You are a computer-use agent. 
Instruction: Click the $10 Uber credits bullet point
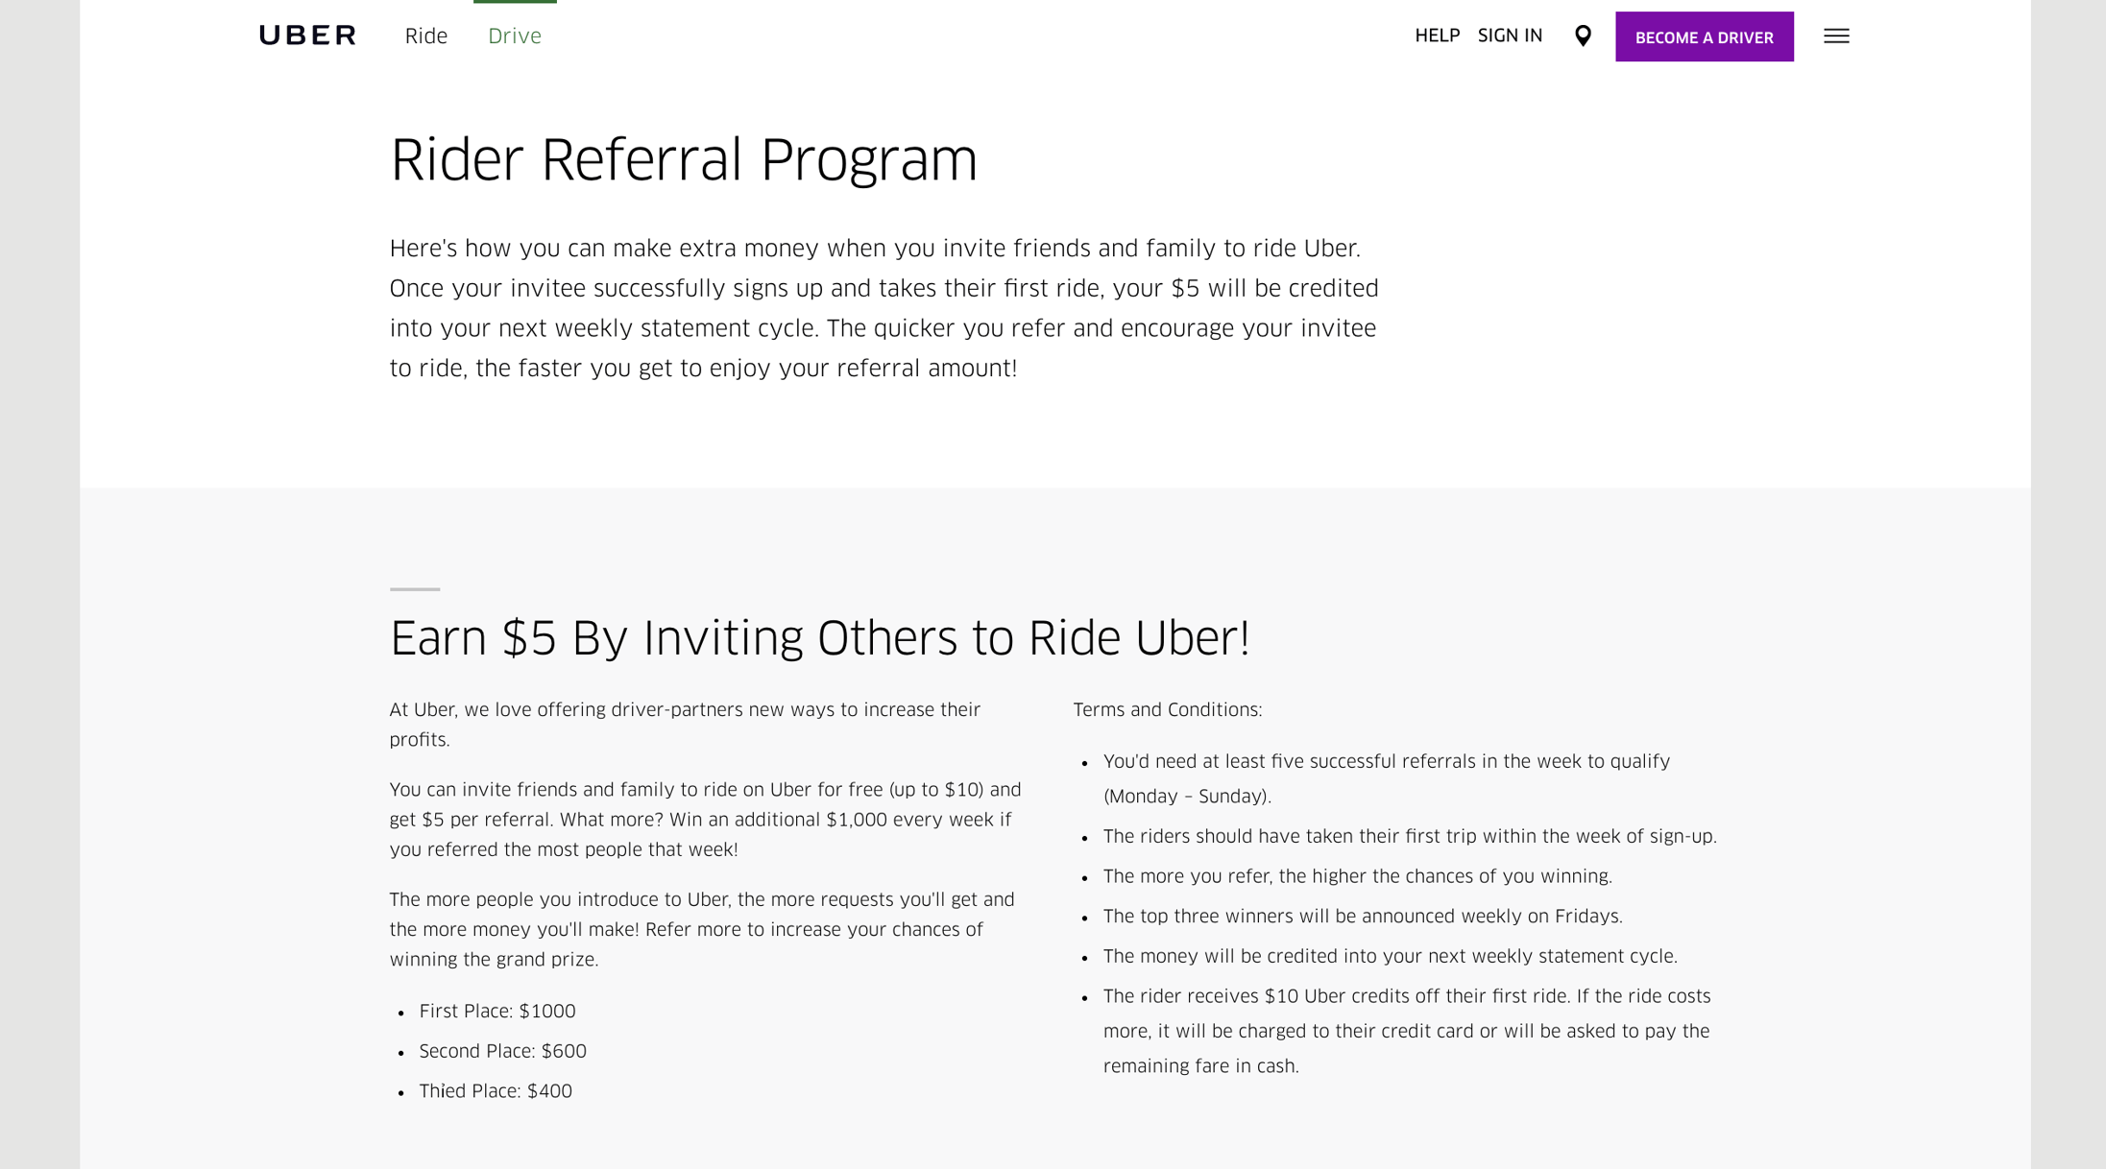pos(1406,1031)
